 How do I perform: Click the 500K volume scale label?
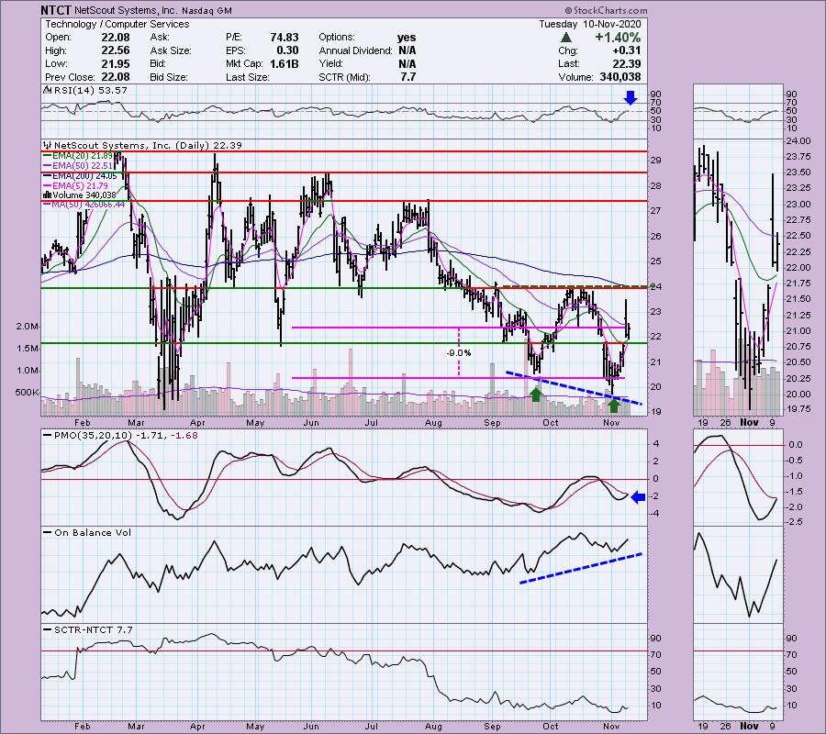[x=28, y=393]
